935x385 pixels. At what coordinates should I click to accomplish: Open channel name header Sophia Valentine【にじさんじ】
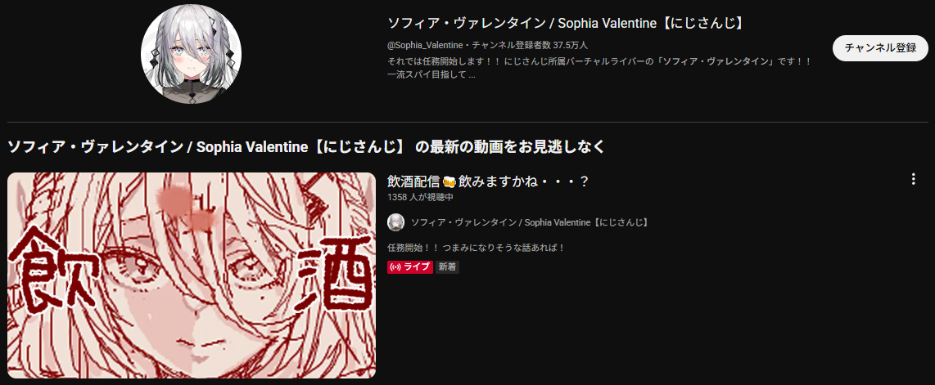pos(567,23)
